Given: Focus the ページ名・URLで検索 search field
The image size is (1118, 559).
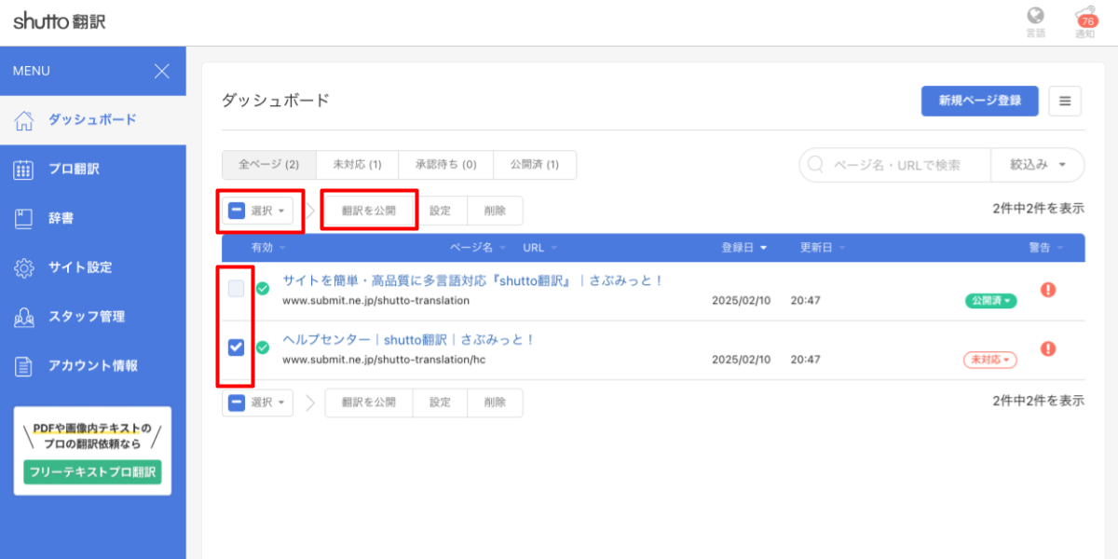Looking at the screenshot, I should pyautogui.click(x=895, y=165).
